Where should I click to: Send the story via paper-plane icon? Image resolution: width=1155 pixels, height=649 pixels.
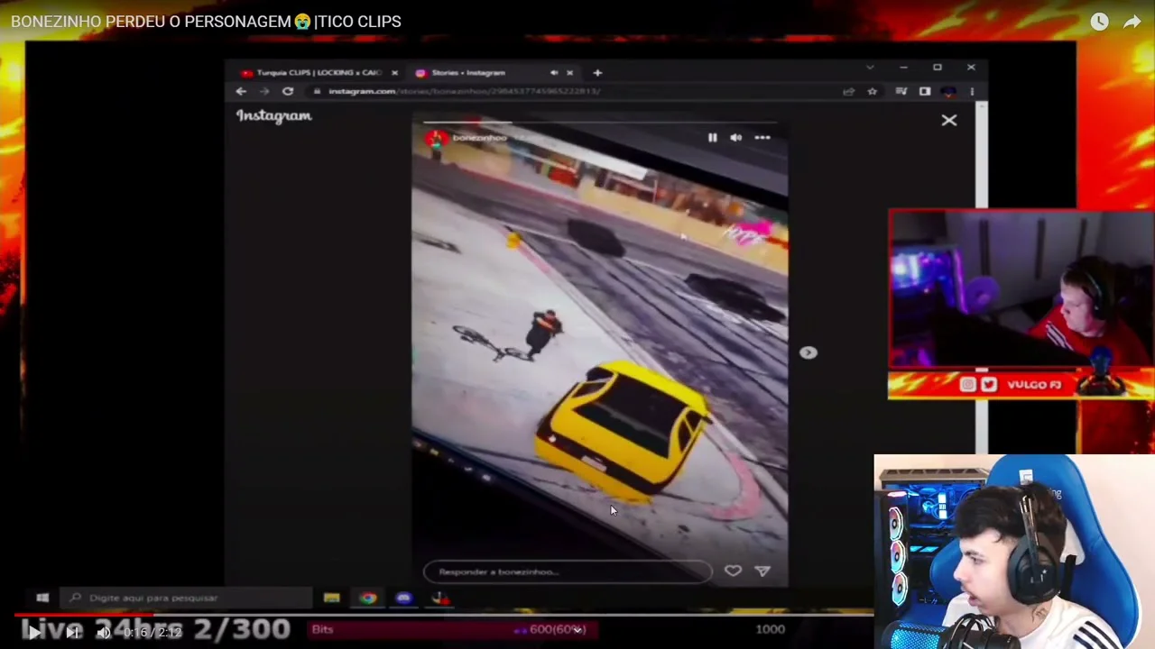(x=762, y=571)
